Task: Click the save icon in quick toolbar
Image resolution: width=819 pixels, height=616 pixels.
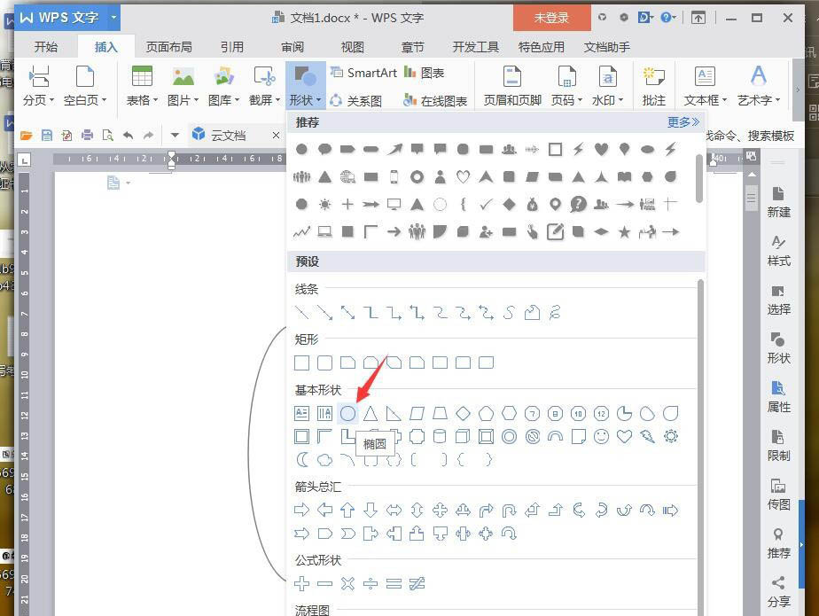Action: pos(47,136)
